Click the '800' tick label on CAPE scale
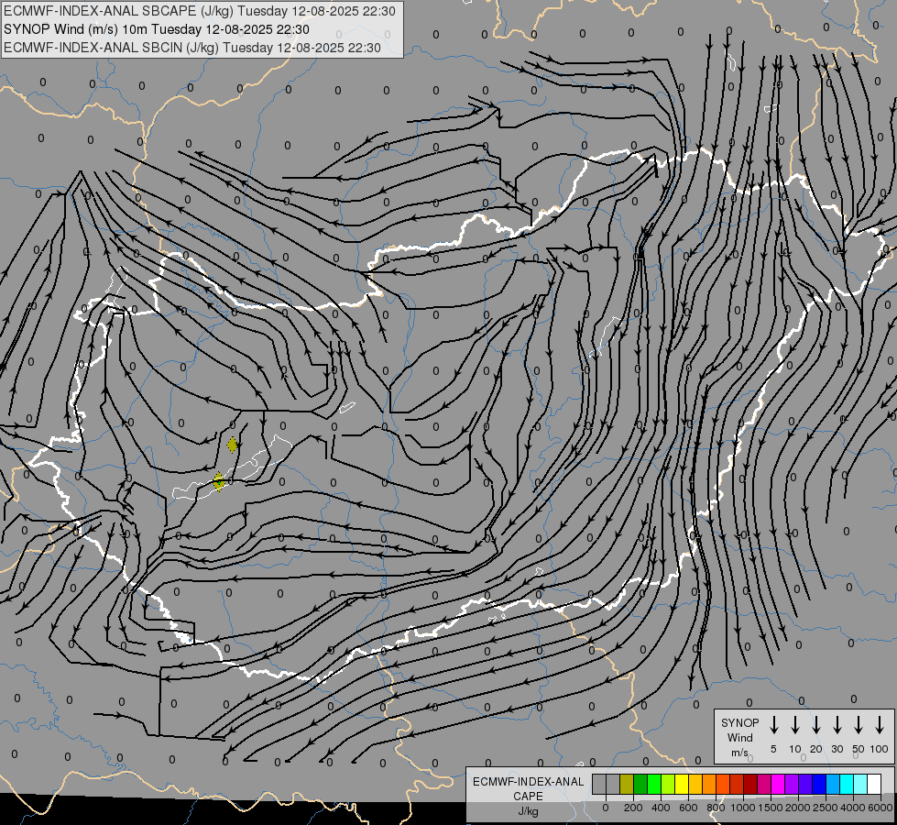The height and width of the screenshot is (825, 897). [716, 808]
